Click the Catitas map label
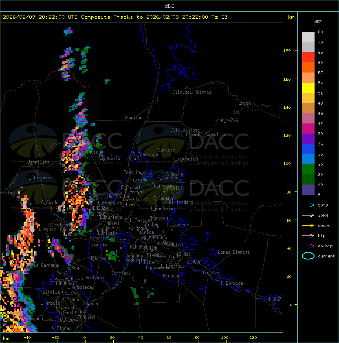Image resolution: width=339 pixels, height=343 pixels. click(211, 273)
